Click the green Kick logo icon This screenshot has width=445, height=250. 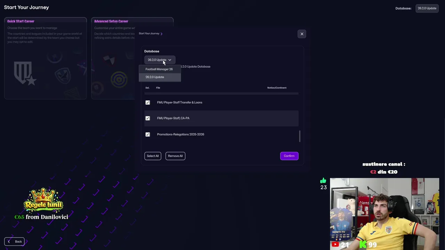click(x=363, y=244)
